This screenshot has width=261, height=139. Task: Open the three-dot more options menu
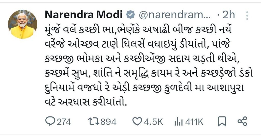(x=247, y=16)
